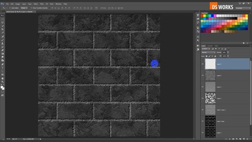Viewport: 252px width, 142px height.
Task: Open the layer filter Kind dropdown
Action: pos(206,49)
